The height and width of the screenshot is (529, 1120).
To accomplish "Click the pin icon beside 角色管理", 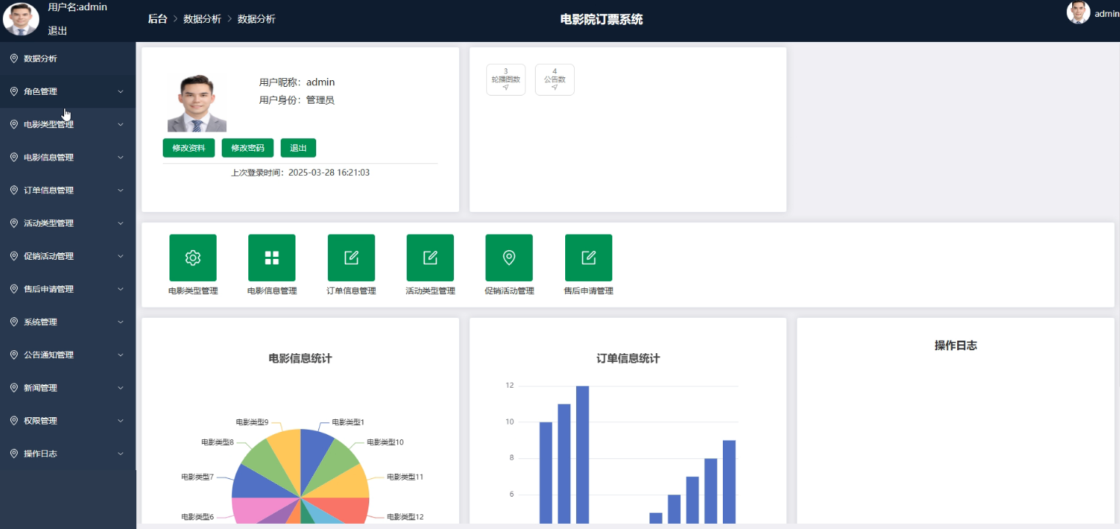I will [14, 91].
